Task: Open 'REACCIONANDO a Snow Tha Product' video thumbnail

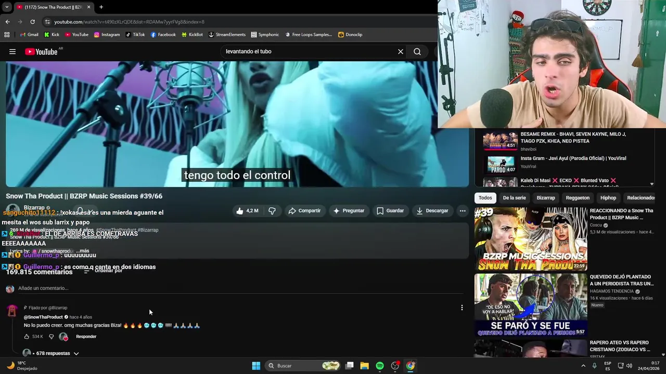Action: click(531, 239)
